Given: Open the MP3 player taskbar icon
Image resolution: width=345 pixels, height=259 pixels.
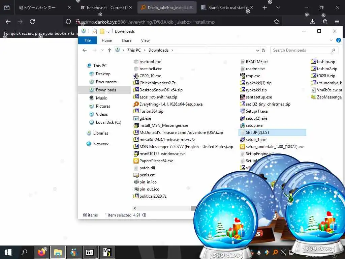Looking at the screenshot, I should (107, 252).
